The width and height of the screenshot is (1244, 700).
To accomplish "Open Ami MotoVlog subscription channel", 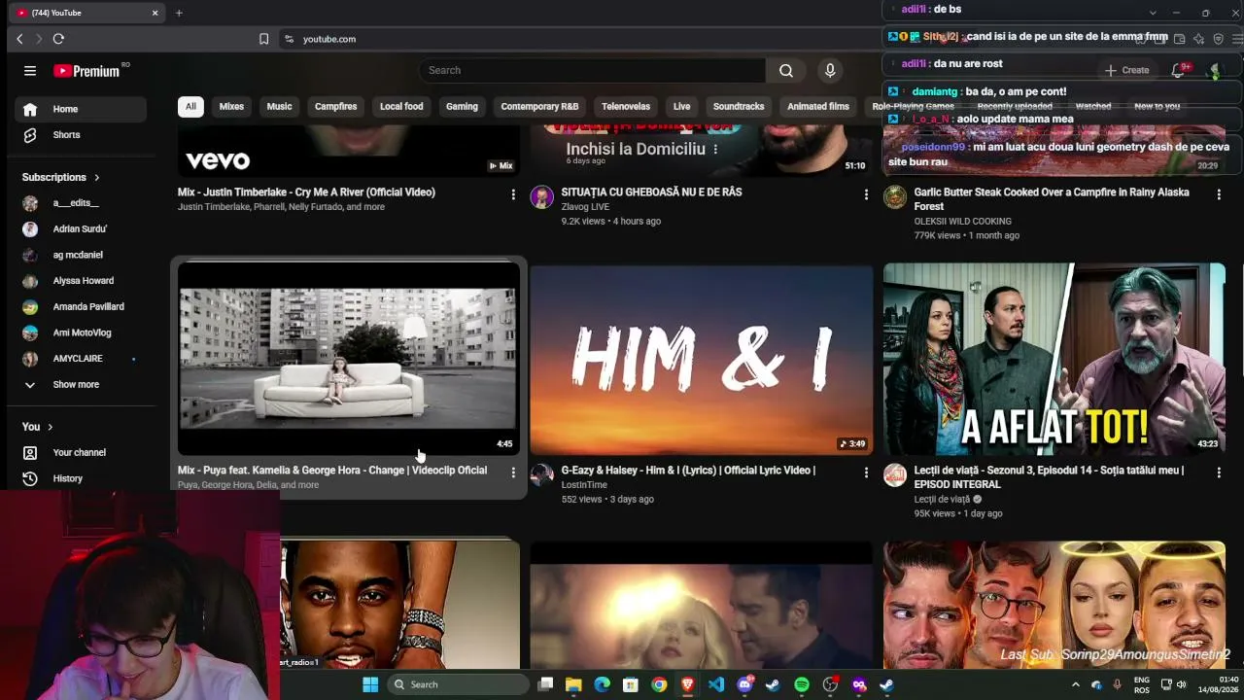I will click(81, 332).
